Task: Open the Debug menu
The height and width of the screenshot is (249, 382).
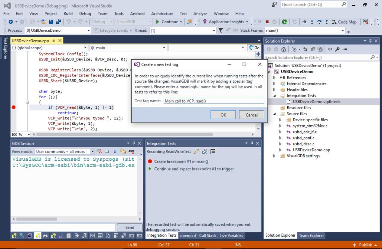Action: coord(85,13)
